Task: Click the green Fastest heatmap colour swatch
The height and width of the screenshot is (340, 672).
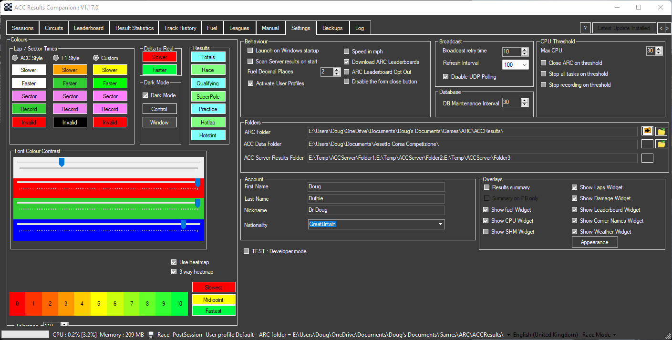Action: click(214, 311)
